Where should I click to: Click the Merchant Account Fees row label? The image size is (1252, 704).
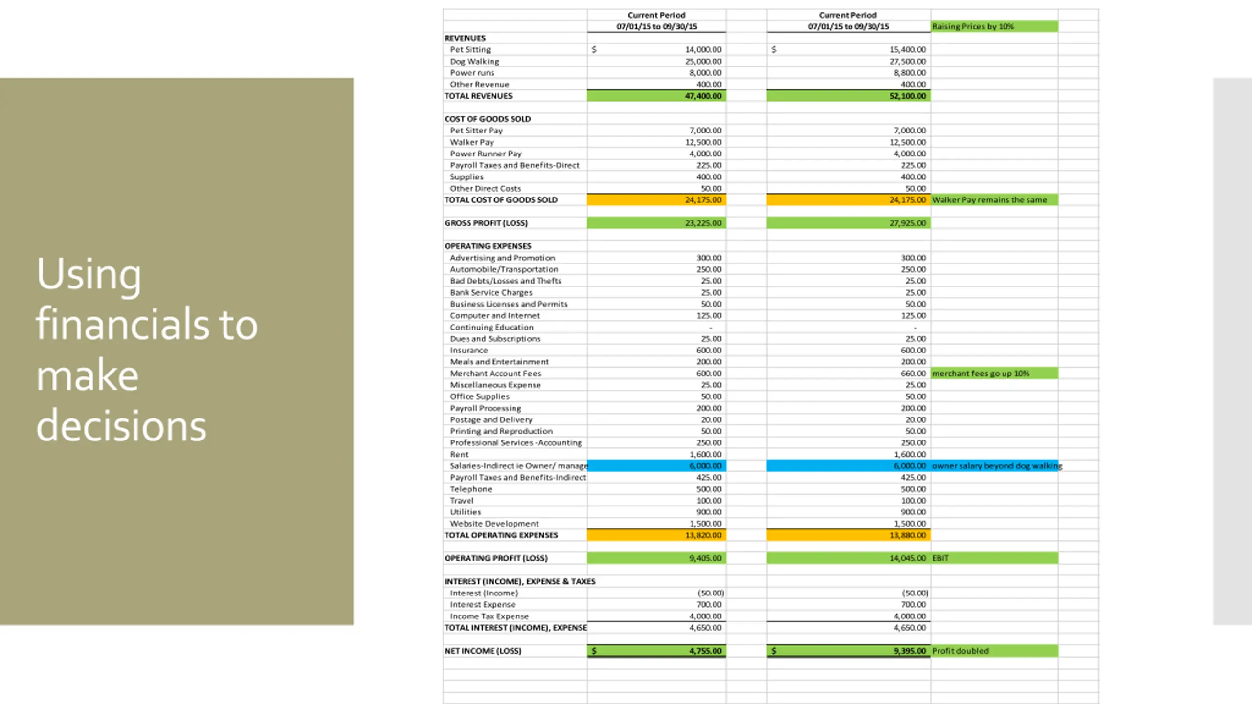point(495,374)
